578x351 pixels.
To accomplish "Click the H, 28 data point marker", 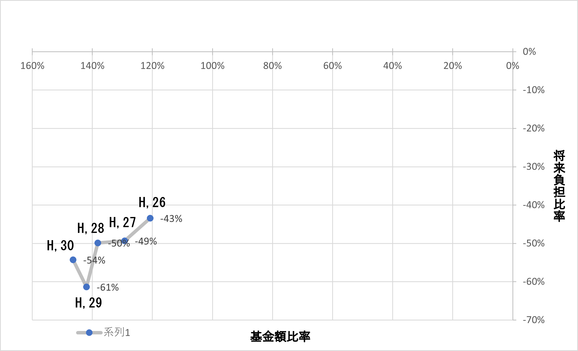I will (98, 243).
